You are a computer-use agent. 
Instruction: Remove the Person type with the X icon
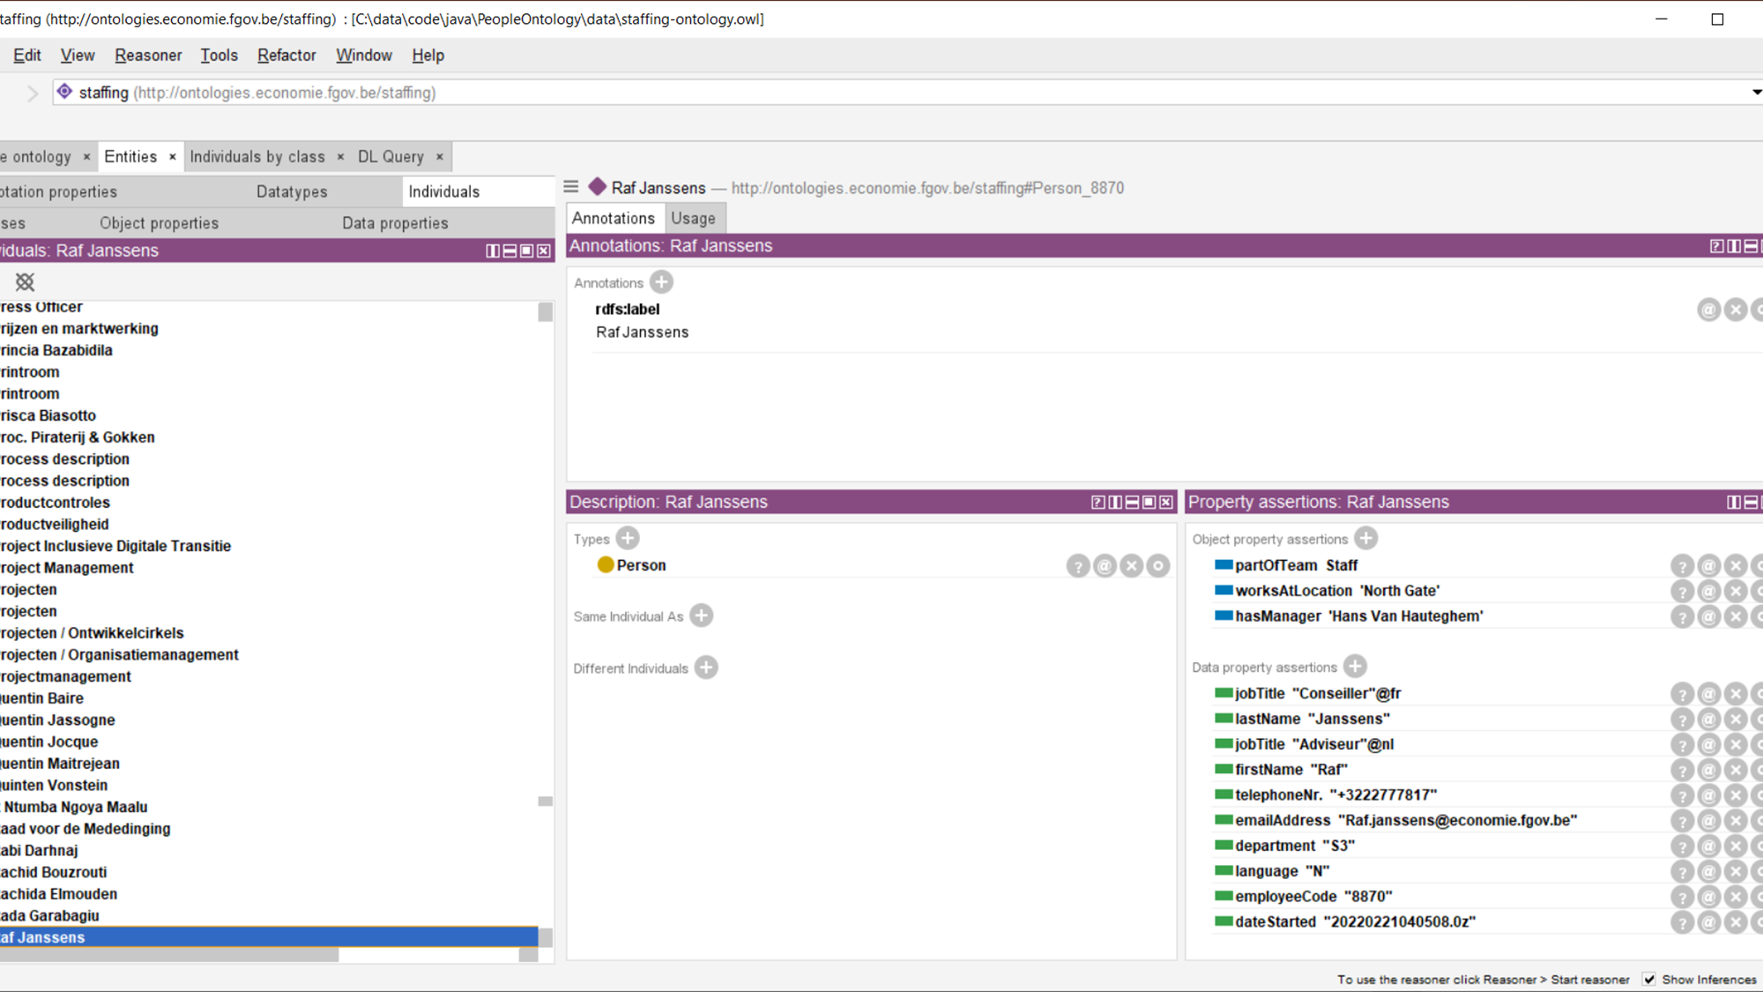1131,566
